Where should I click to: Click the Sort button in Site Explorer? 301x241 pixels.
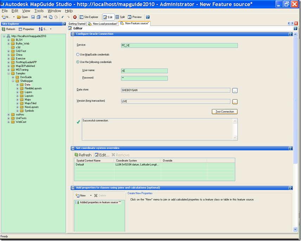point(43,29)
